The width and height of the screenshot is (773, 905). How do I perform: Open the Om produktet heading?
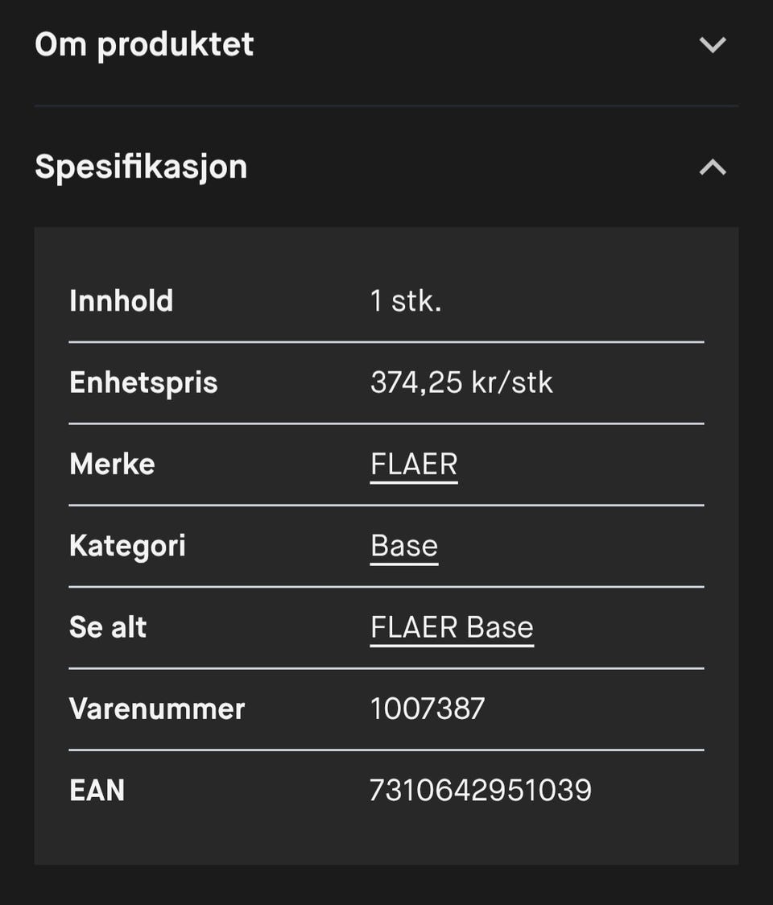click(x=144, y=44)
